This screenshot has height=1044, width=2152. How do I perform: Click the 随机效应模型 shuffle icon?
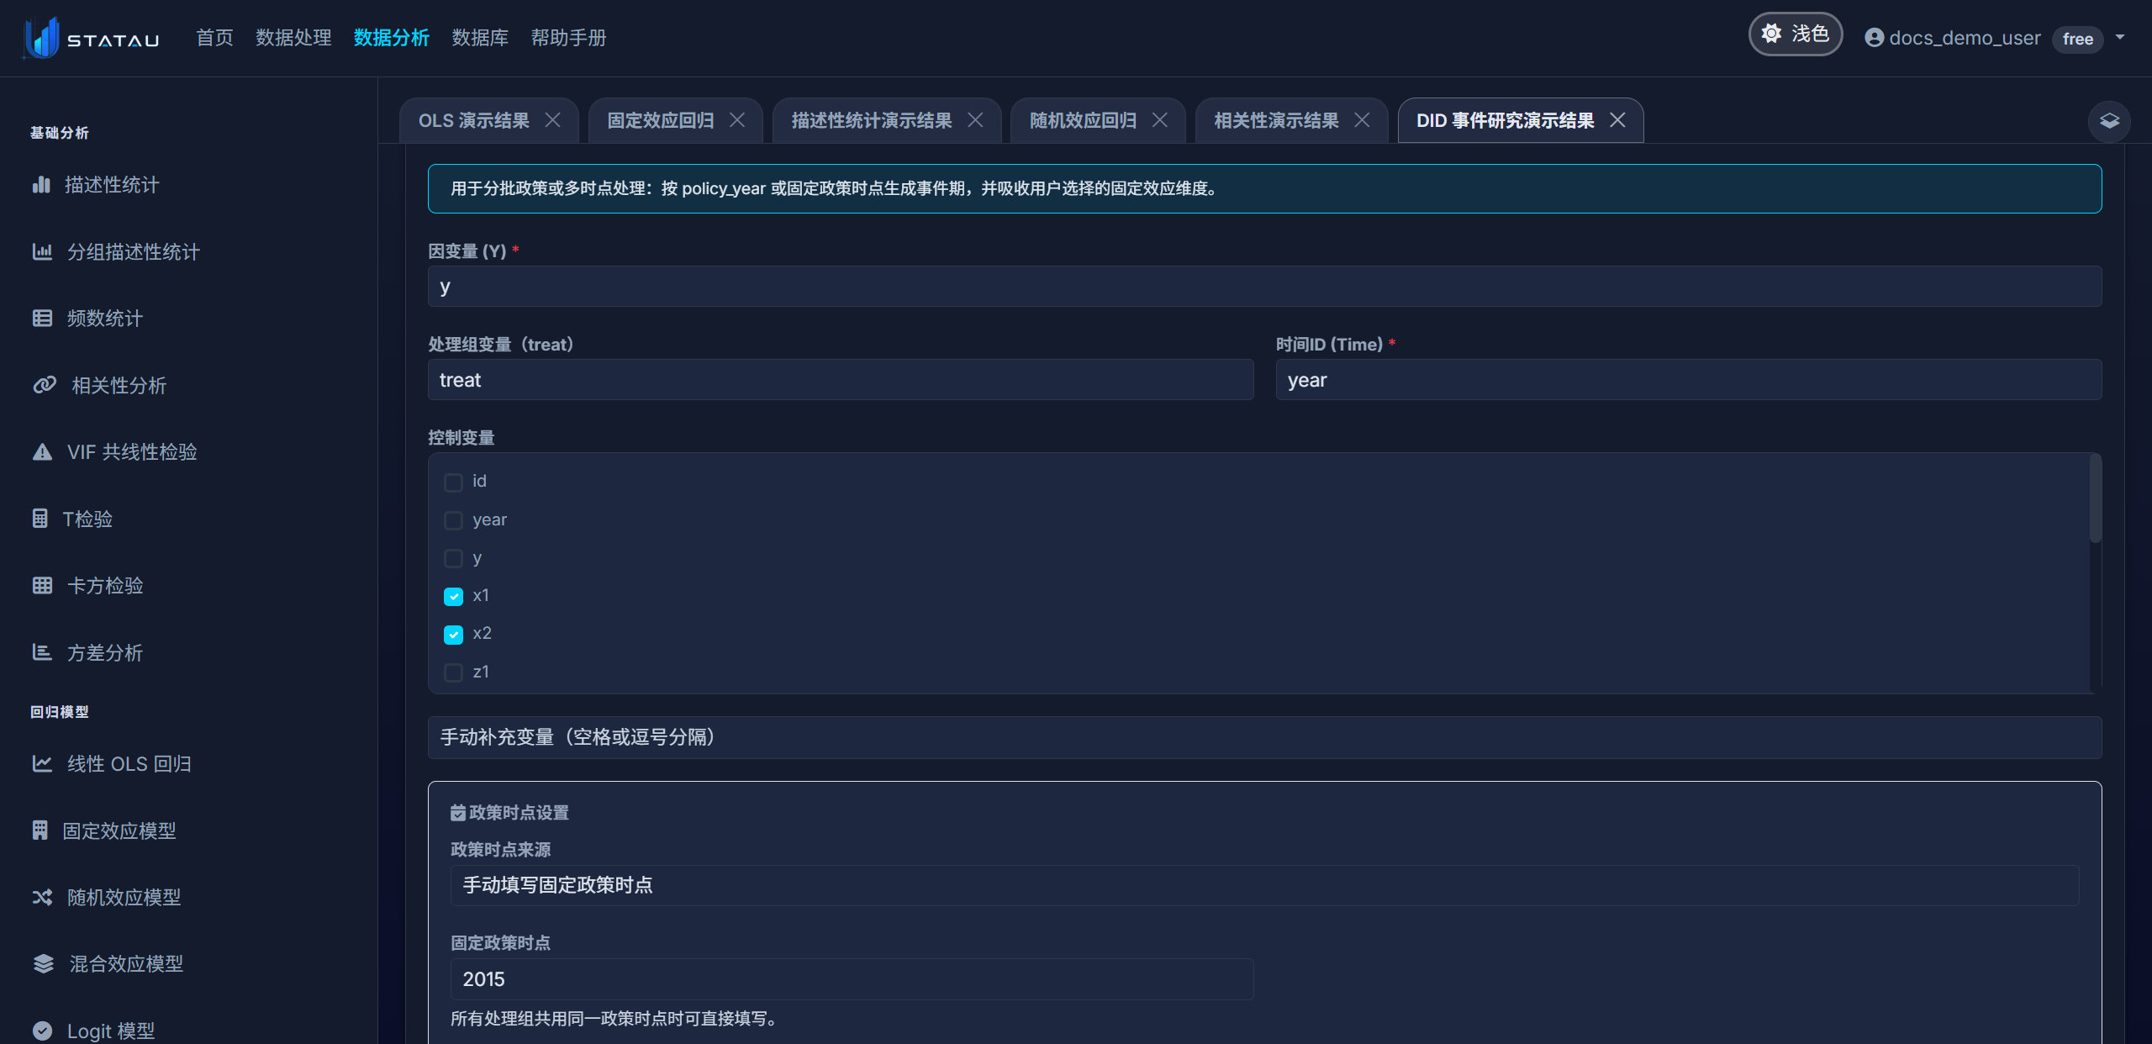pos(42,897)
